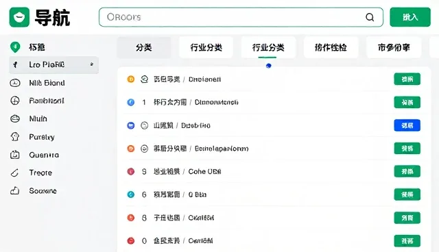Viewport: 439px width, 252px height.
Task: Select the Lro PlaRE sidebar item
Action: pyautogui.click(x=54, y=65)
